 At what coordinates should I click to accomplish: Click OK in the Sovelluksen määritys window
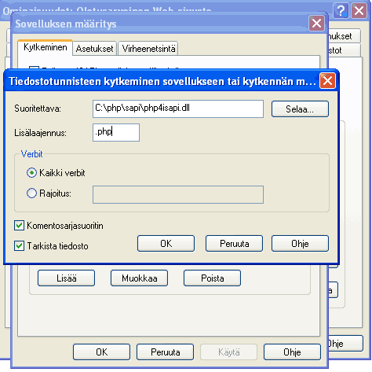[x=101, y=352]
